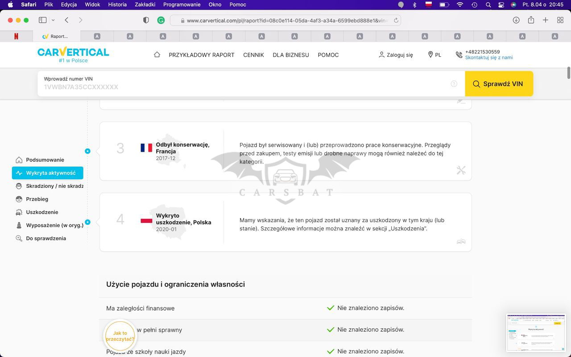Open the new tab plus button

tap(546, 20)
